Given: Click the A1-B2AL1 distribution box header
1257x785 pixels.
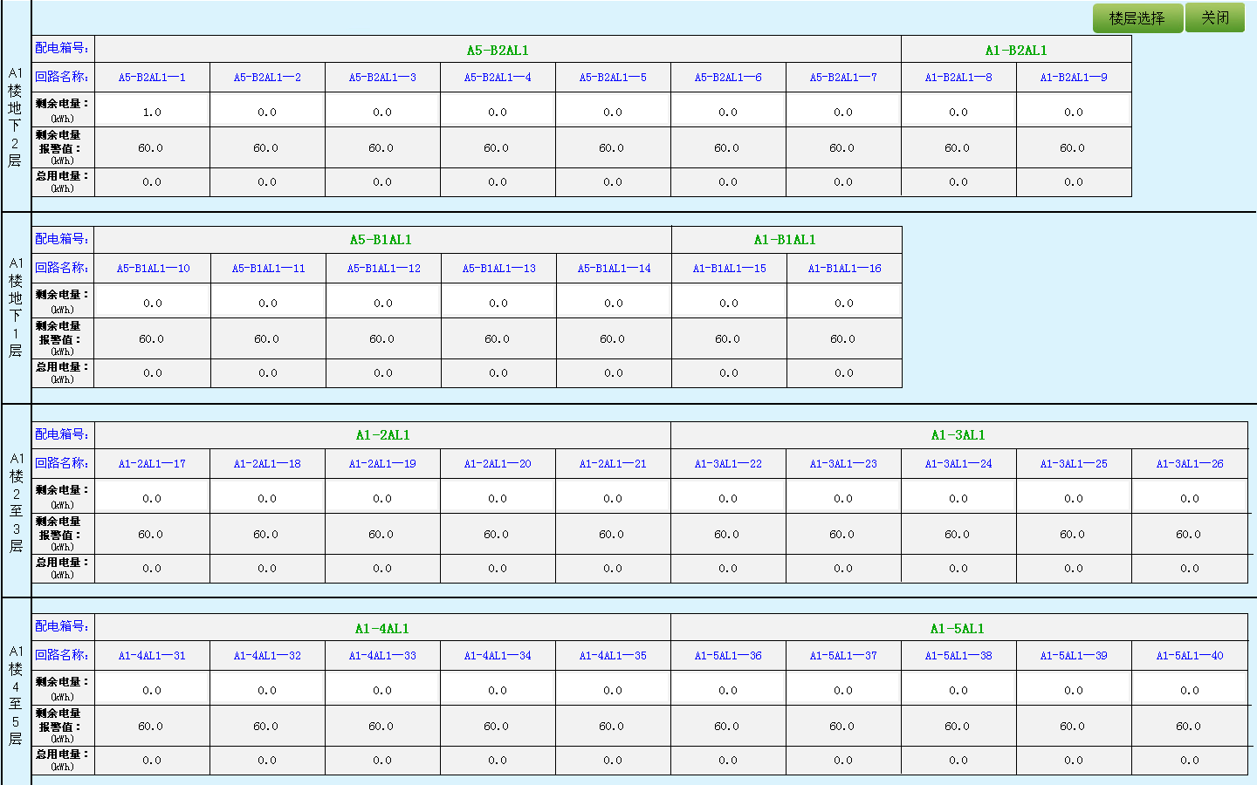Looking at the screenshot, I should pyautogui.click(x=1016, y=51).
